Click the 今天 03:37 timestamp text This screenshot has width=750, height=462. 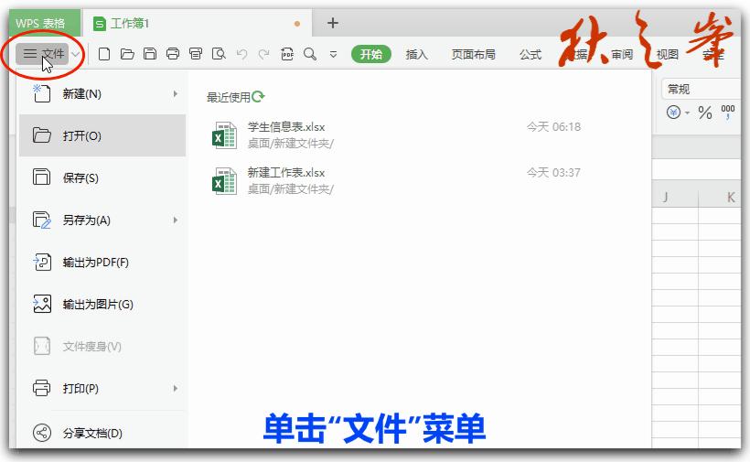554,173
